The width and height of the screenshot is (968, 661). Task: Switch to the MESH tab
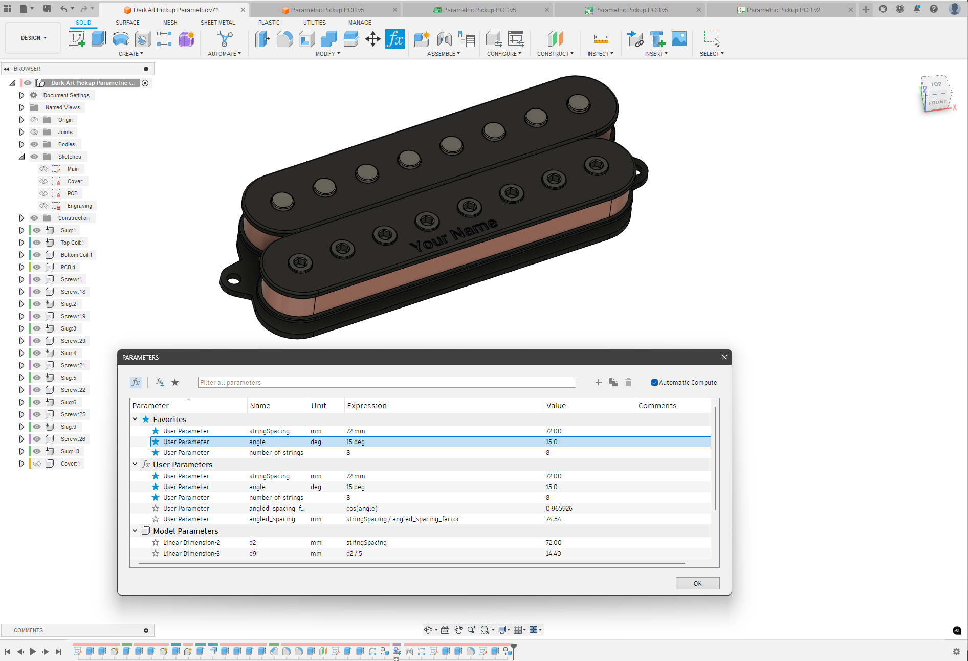point(170,23)
